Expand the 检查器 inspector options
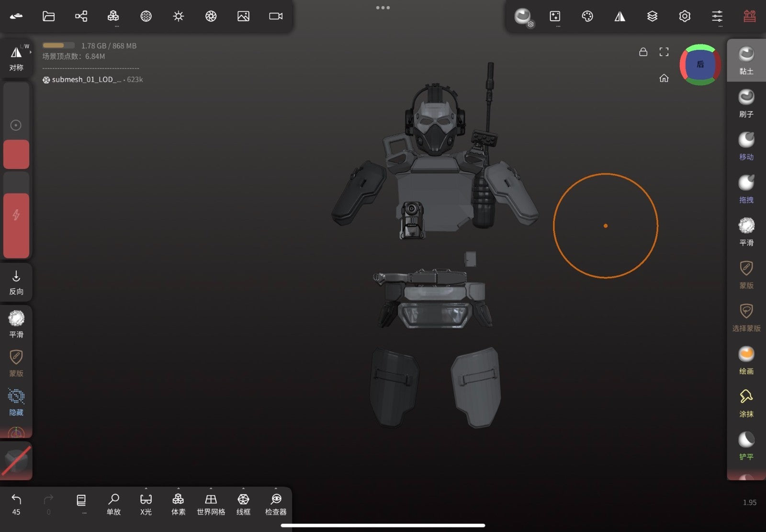The image size is (766, 532). 276,504
